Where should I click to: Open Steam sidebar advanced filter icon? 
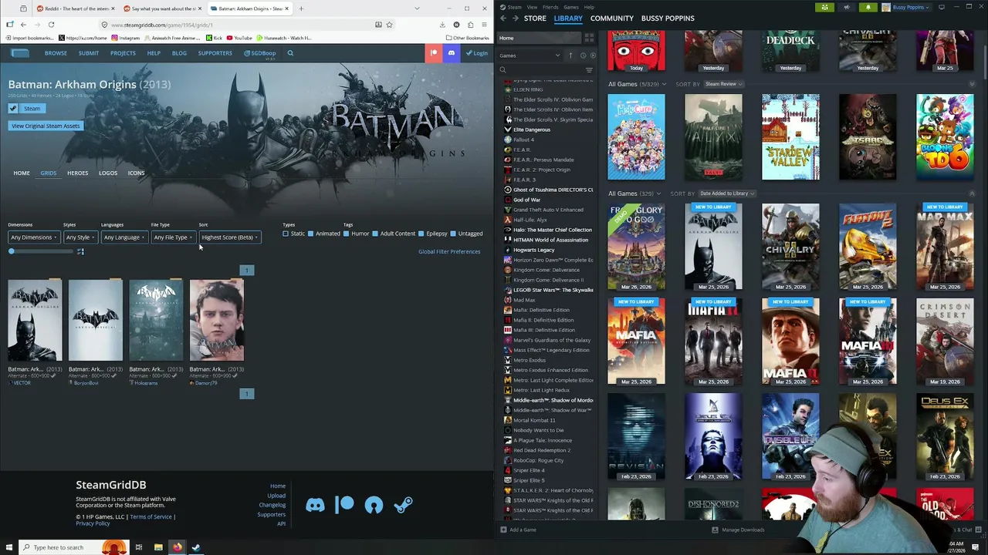(589, 70)
